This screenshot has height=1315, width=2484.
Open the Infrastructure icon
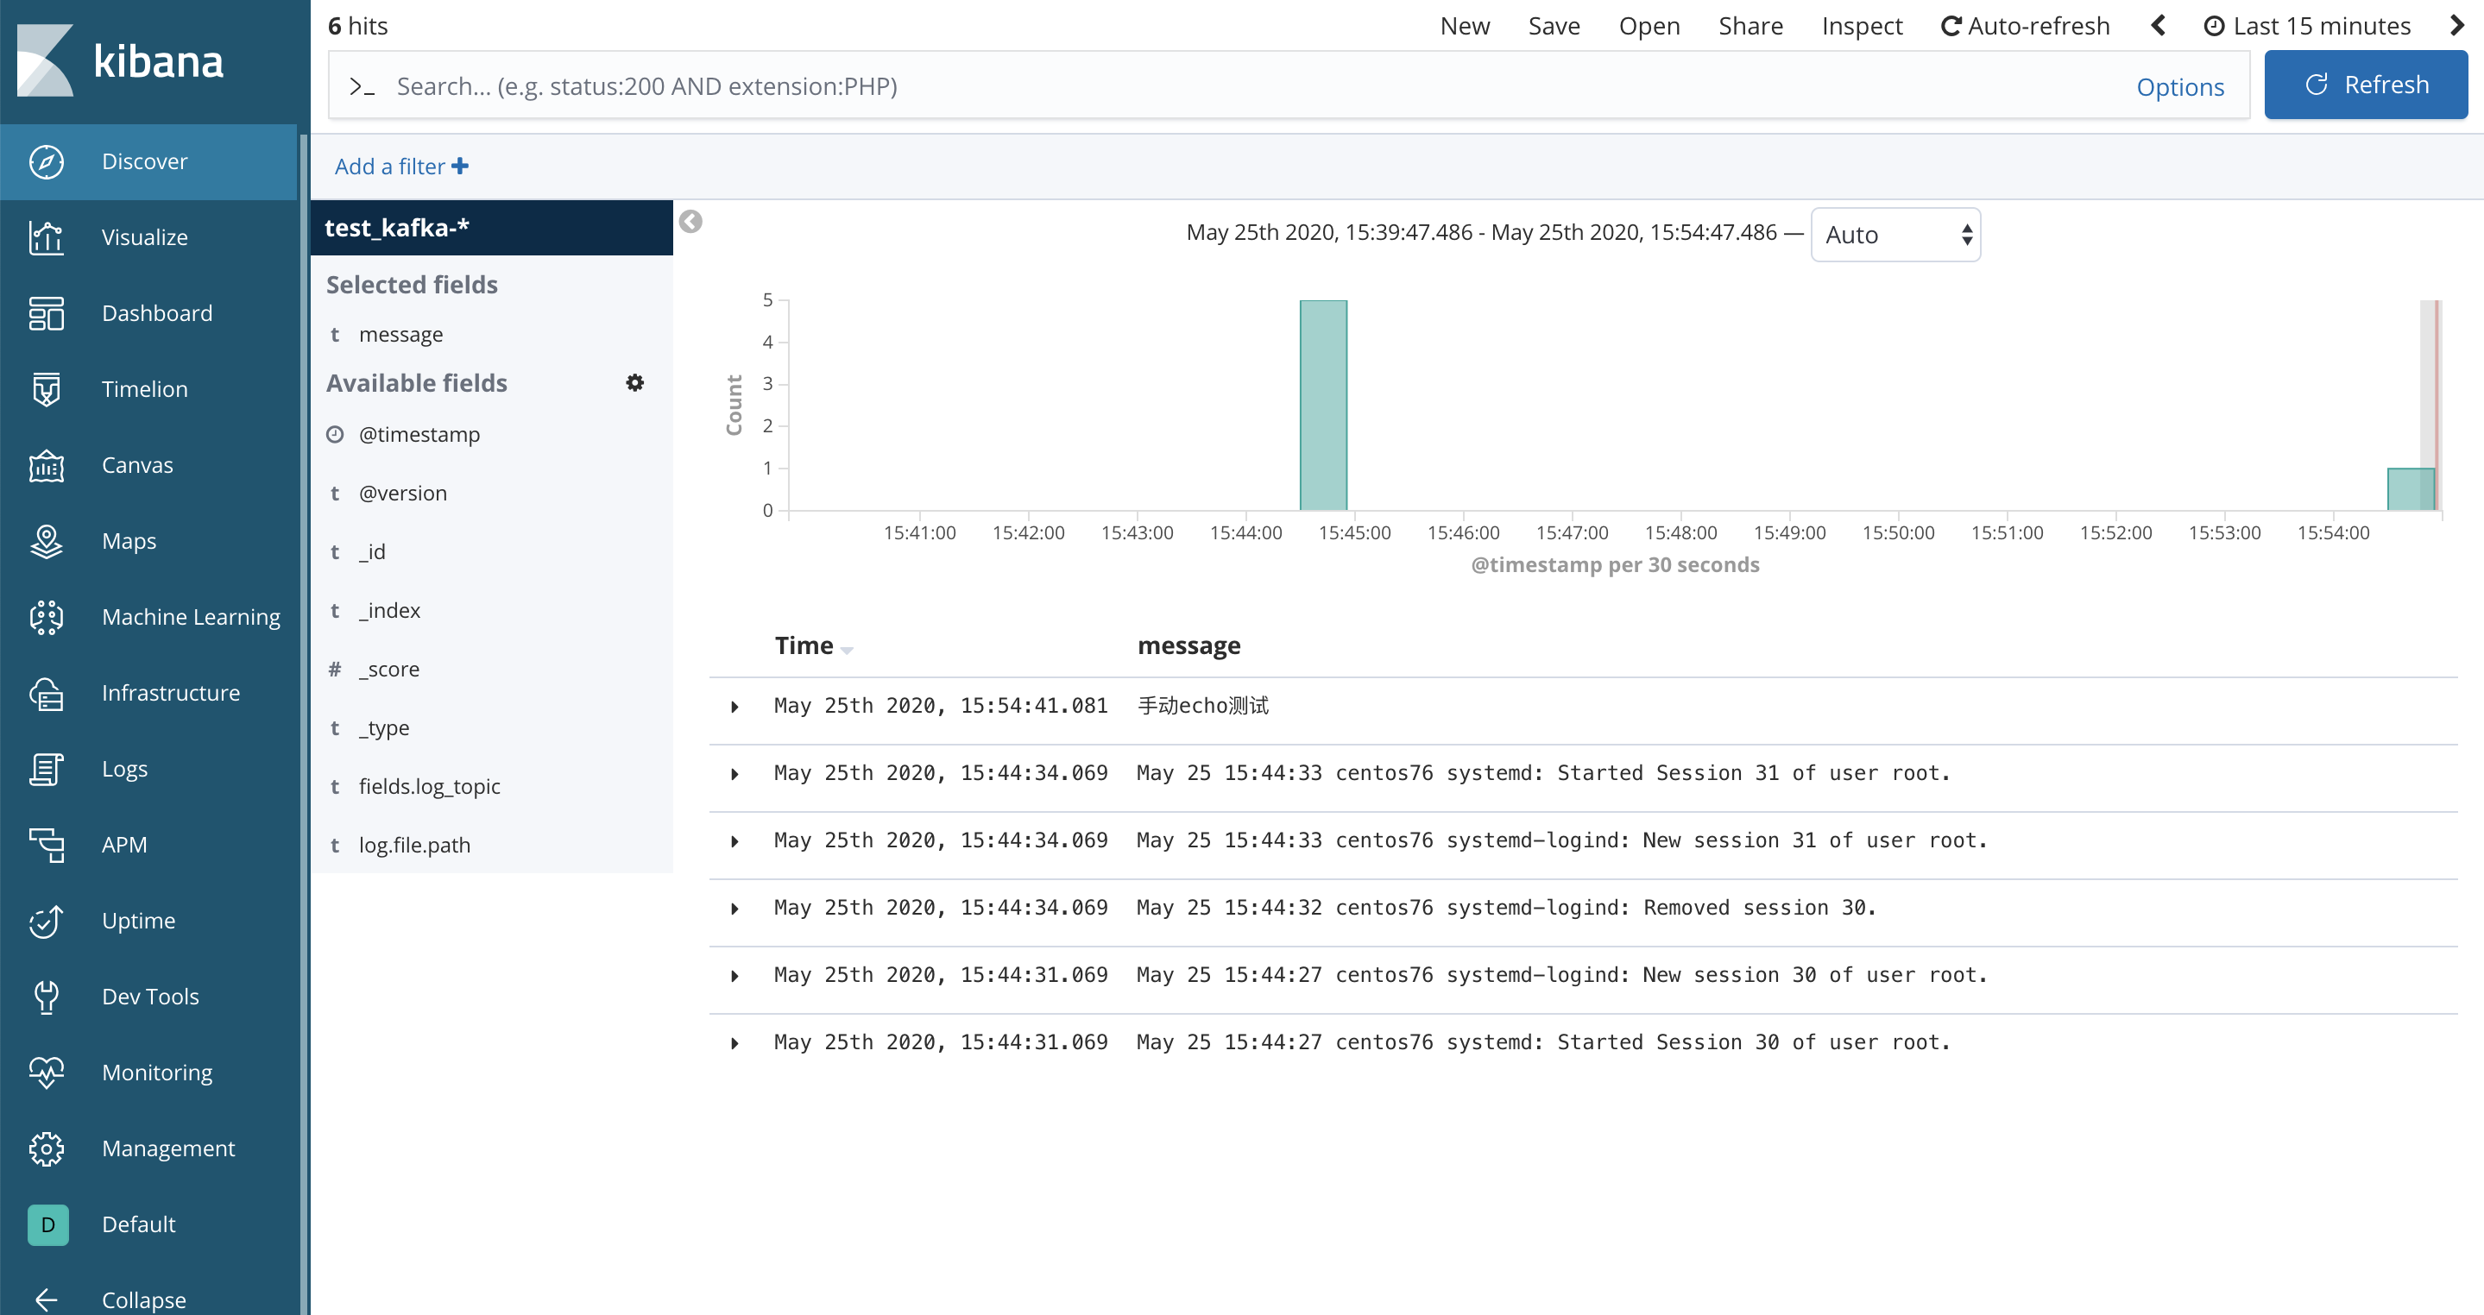pyautogui.click(x=47, y=693)
